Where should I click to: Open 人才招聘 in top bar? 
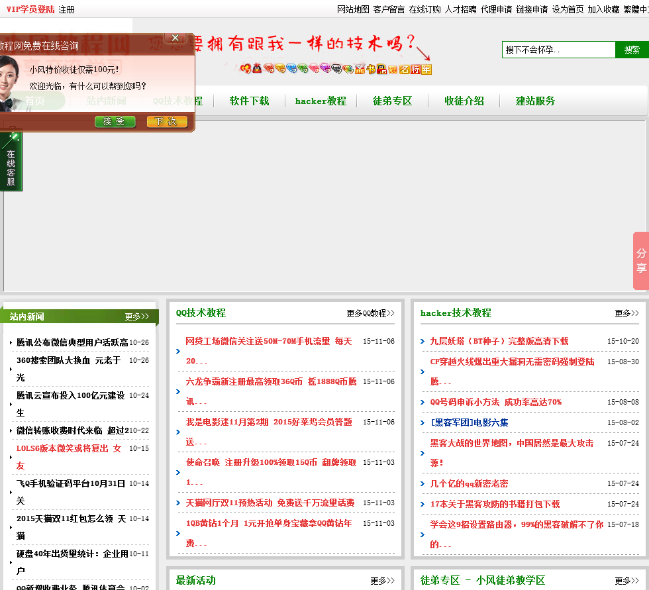point(460,9)
